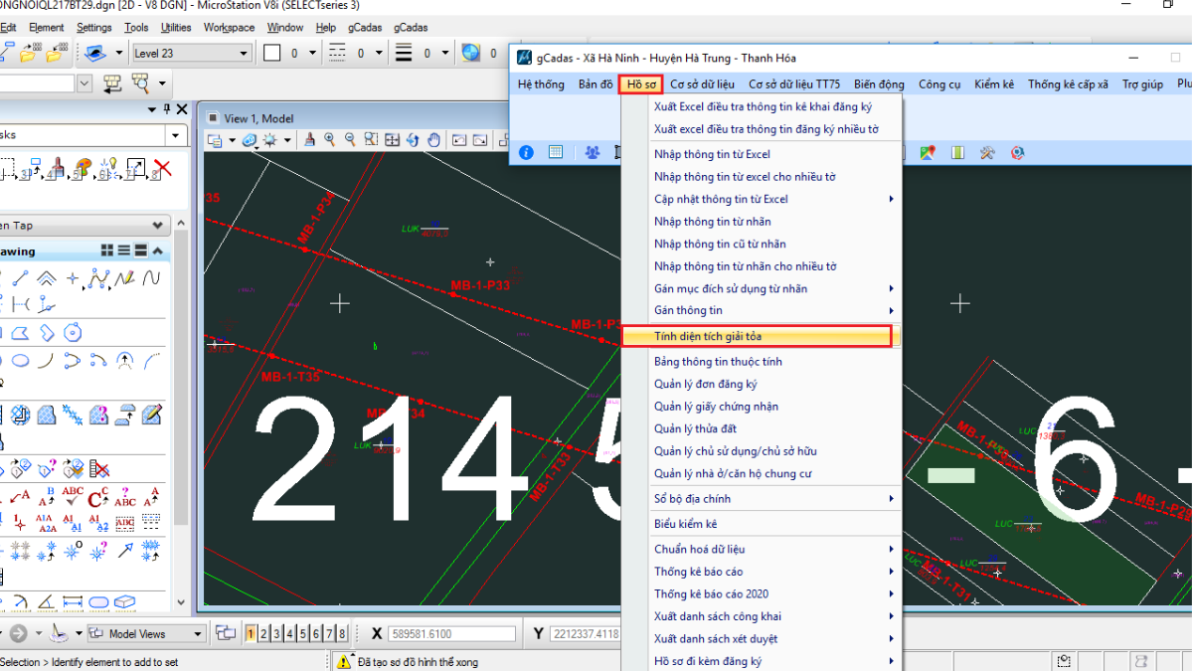Select the Place SmartLine tool
This screenshot has height=671, width=1193.
[x=21, y=279]
